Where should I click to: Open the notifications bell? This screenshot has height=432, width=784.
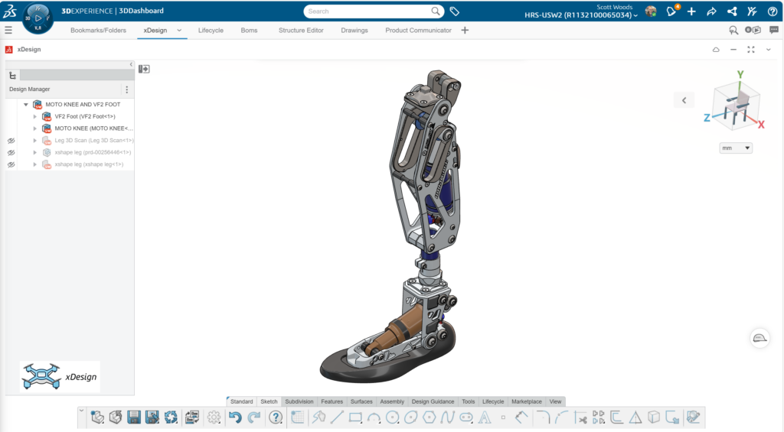point(671,11)
